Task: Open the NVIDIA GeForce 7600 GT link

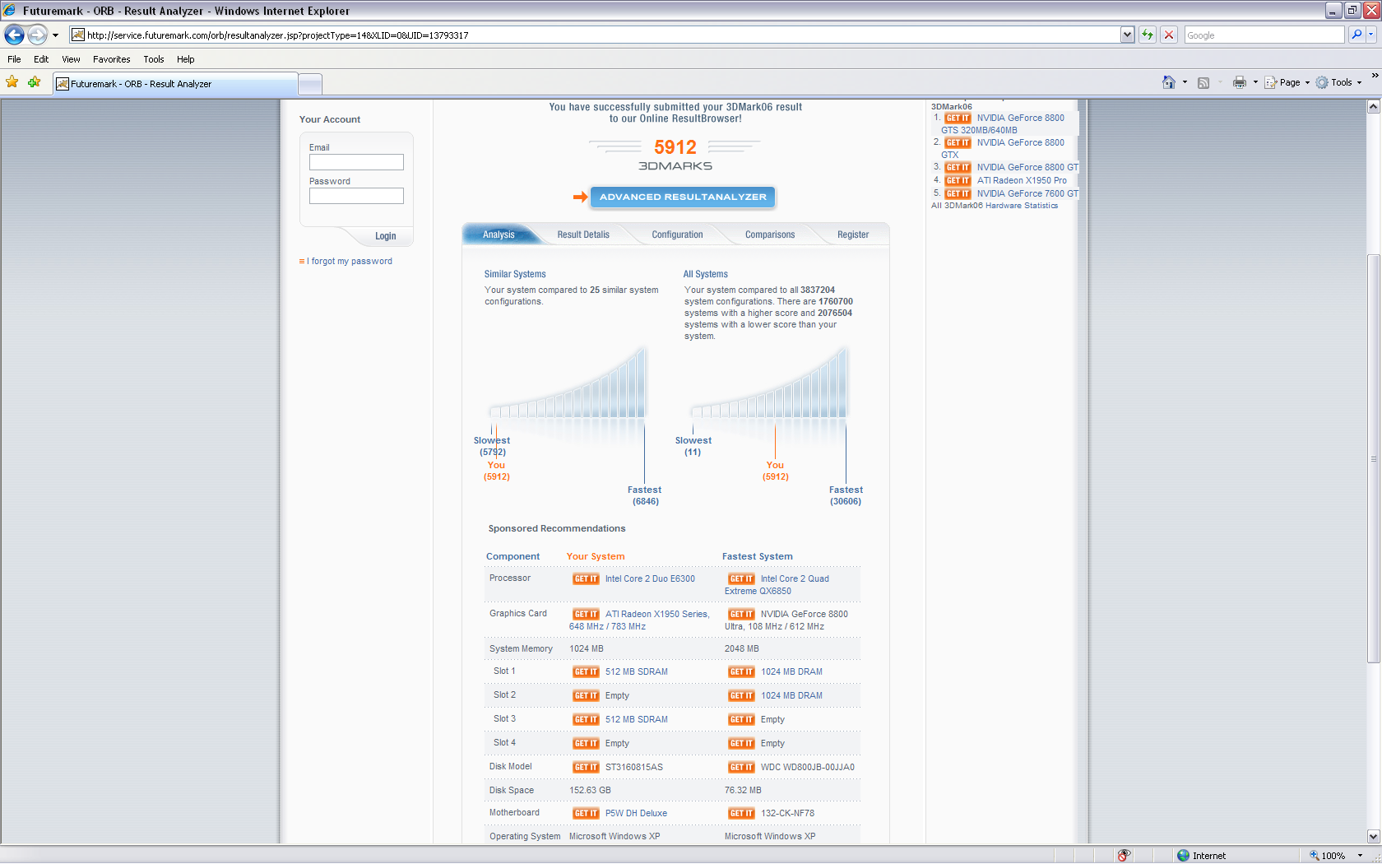Action: tap(1027, 193)
